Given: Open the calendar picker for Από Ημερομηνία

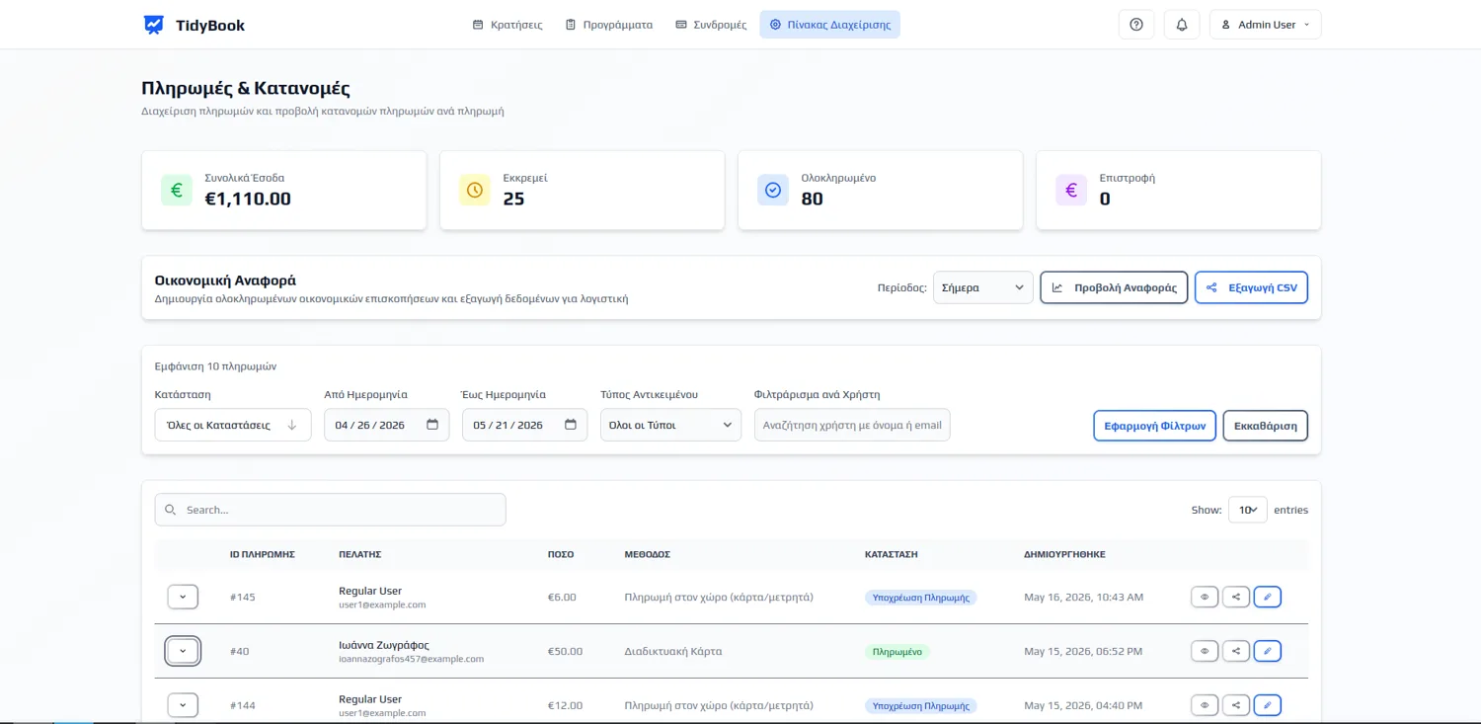Looking at the screenshot, I should [x=432, y=425].
